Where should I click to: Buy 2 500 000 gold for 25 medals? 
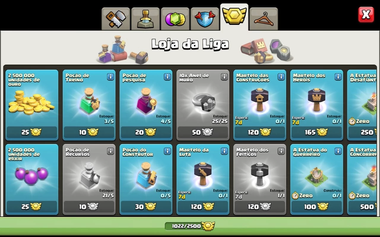click(32, 132)
